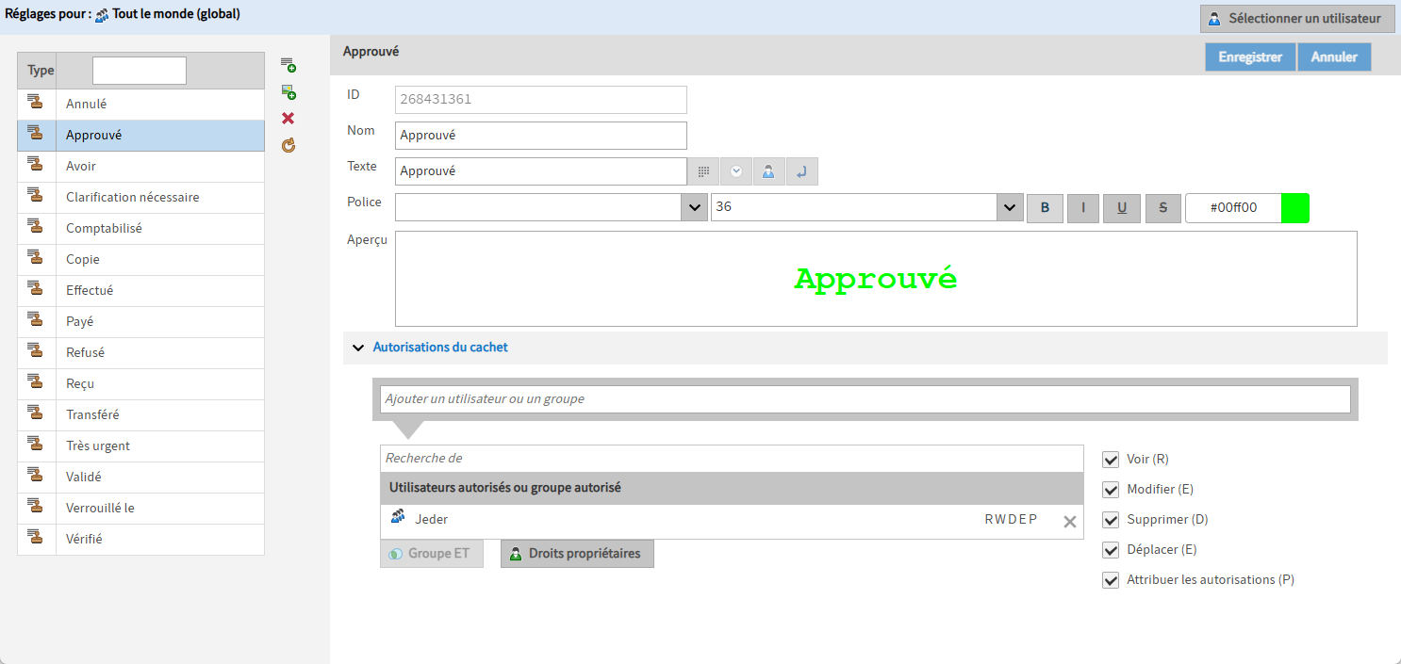Toggle Attribuer les autorisations (P) checkbox
1401x664 pixels.
(x=1111, y=580)
